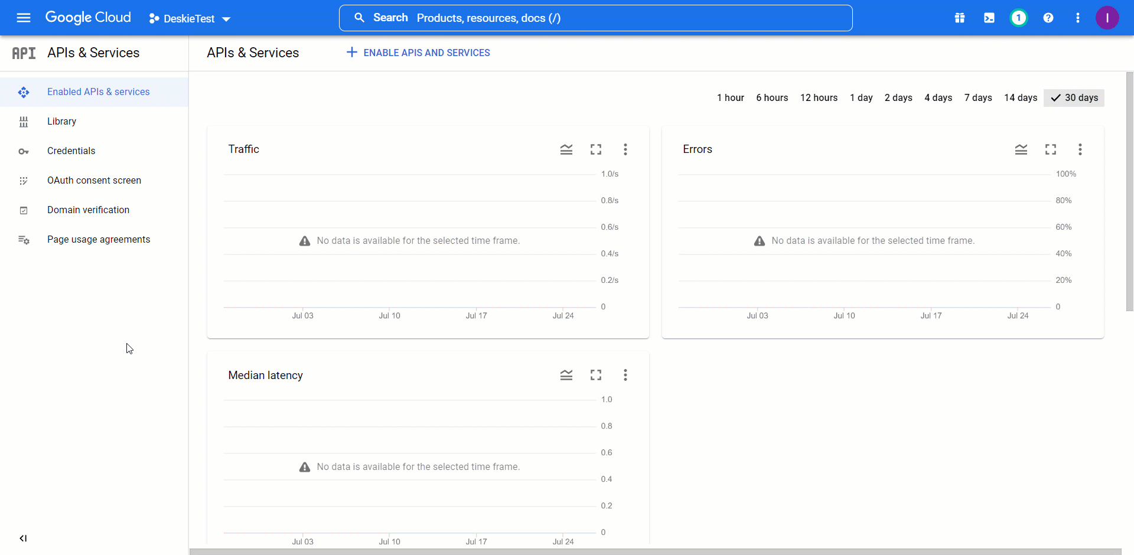The width and height of the screenshot is (1134, 555).
Task: Open Median latency chart more options
Action: 625,375
